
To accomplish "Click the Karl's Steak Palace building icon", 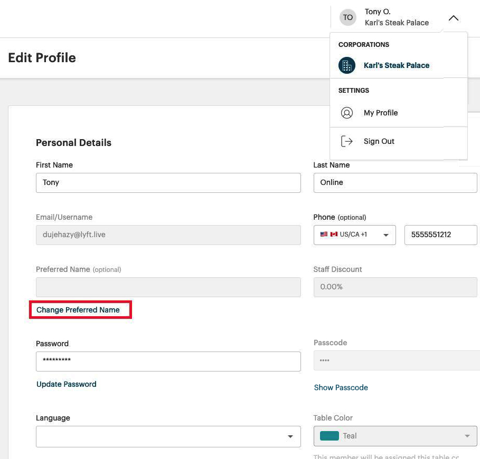I will pyautogui.click(x=347, y=65).
